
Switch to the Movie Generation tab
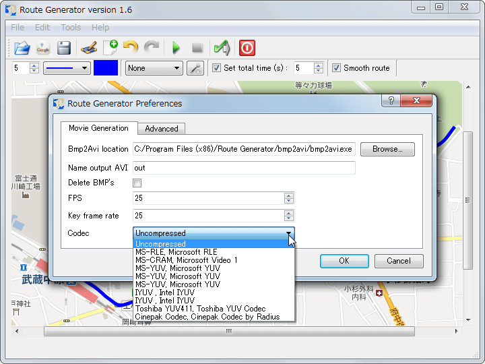click(98, 128)
